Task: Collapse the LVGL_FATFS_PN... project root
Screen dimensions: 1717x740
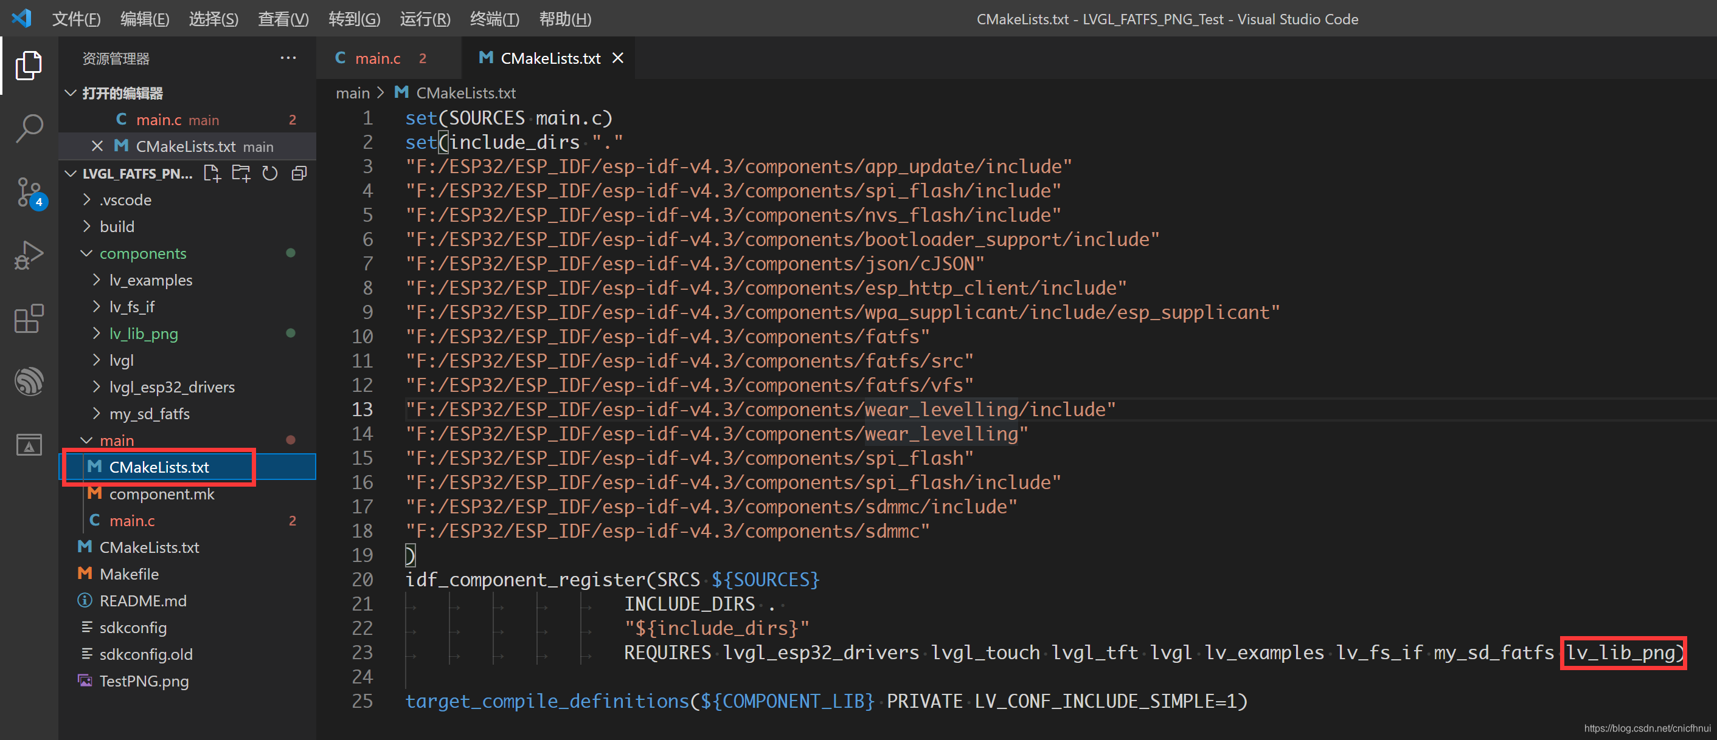Action: [70, 173]
